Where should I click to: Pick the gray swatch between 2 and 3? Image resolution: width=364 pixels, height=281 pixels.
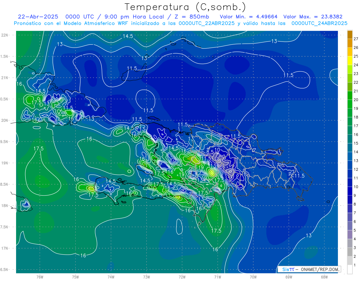[350, 252]
